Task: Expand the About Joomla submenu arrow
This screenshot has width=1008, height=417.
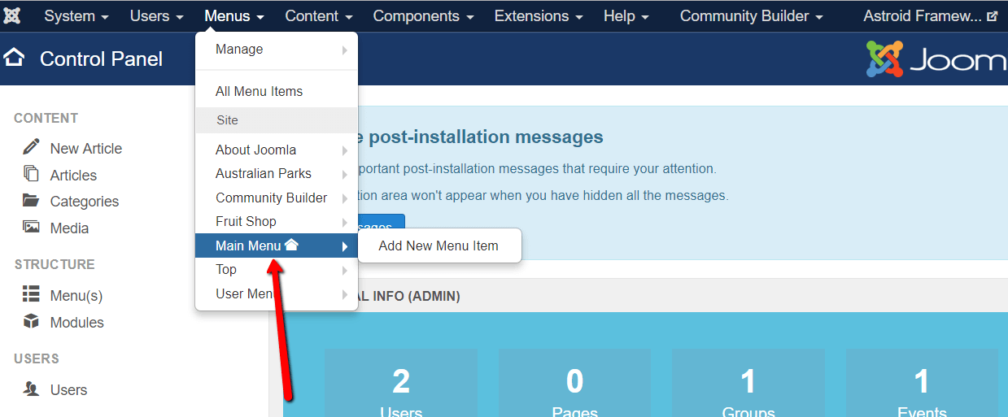Action: [345, 150]
